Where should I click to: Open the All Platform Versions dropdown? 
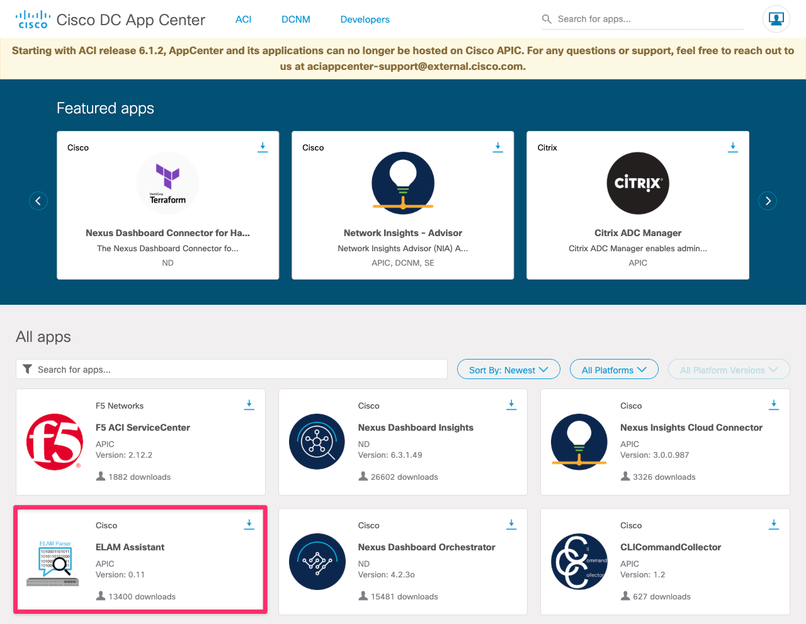(729, 370)
